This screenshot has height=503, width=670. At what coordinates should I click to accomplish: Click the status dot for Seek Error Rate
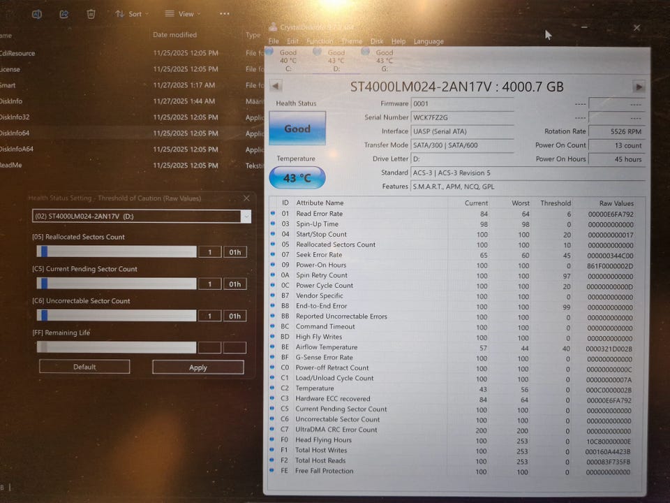click(x=273, y=254)
